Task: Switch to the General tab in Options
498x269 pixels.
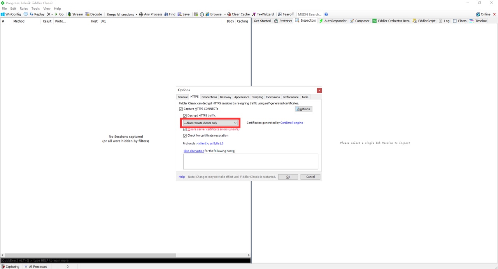Action: (182, 97)
